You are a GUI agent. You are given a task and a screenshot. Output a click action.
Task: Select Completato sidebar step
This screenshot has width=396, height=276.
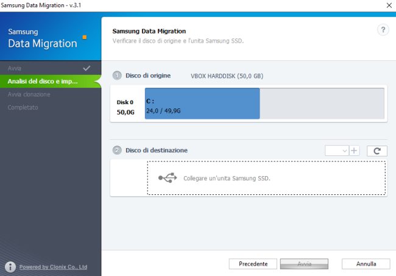[23, 108]
